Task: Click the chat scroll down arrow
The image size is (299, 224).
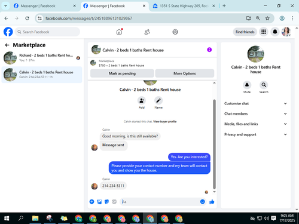Action: pos(214,192)
